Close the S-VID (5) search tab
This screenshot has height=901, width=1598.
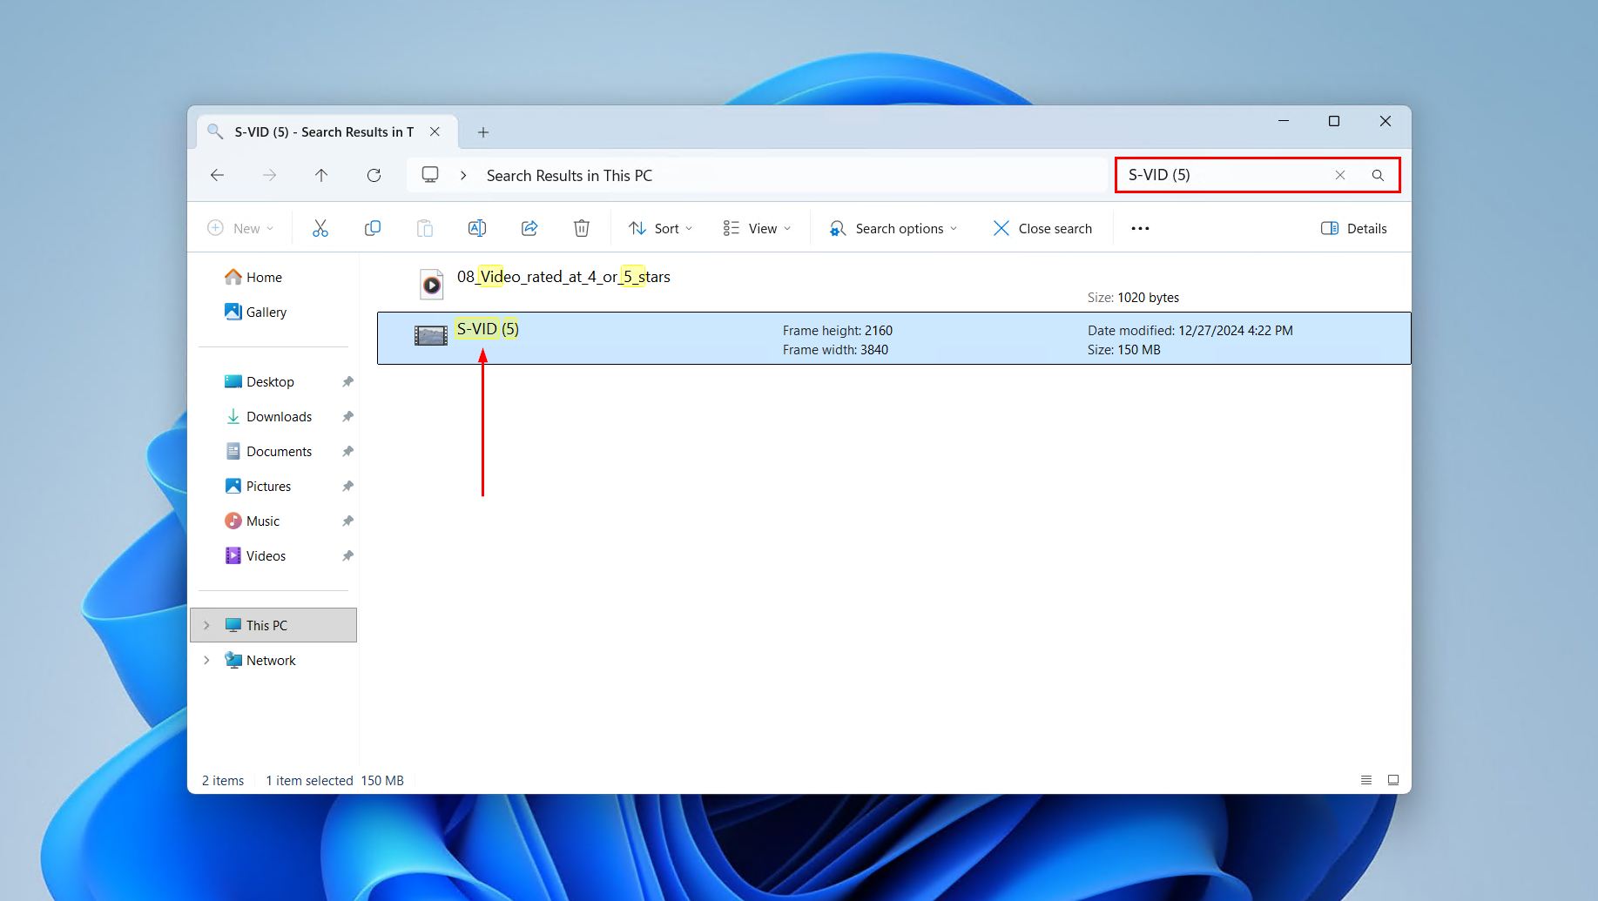click(x=435, y=131)
